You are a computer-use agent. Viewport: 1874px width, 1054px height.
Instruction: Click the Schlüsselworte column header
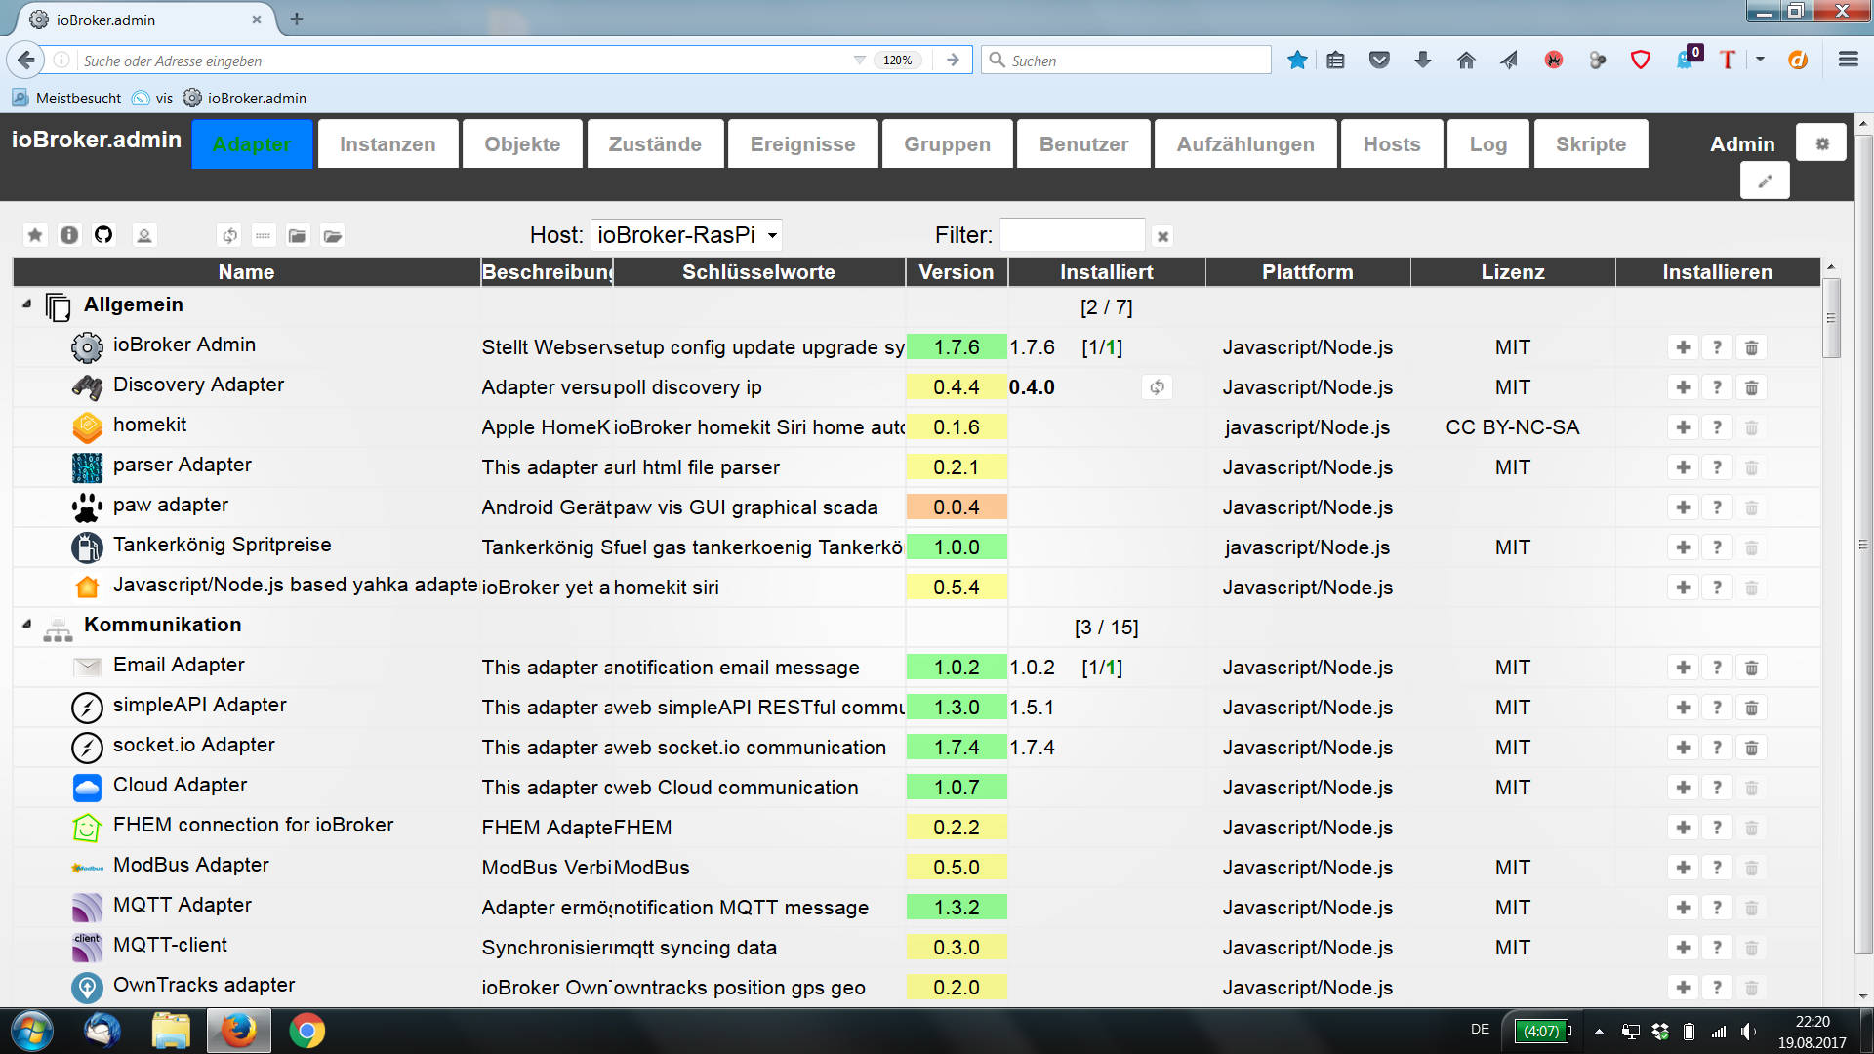tap(758, 272)
